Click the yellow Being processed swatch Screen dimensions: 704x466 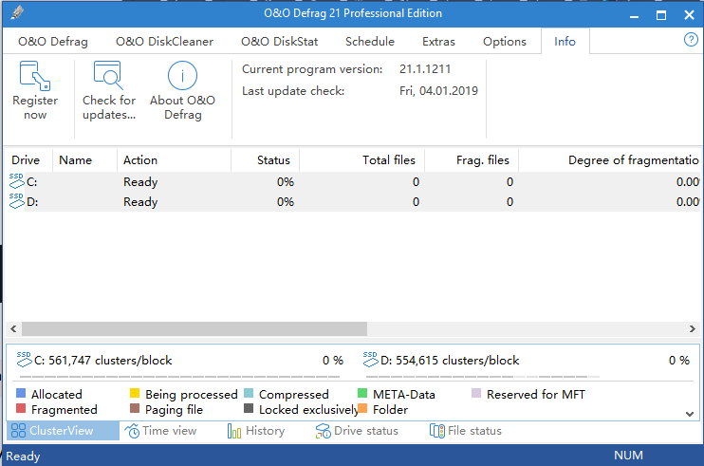(135, 393)
